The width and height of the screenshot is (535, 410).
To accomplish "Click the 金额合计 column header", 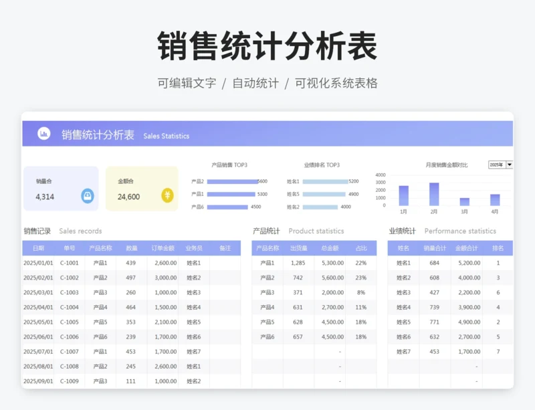I will 466,248.
